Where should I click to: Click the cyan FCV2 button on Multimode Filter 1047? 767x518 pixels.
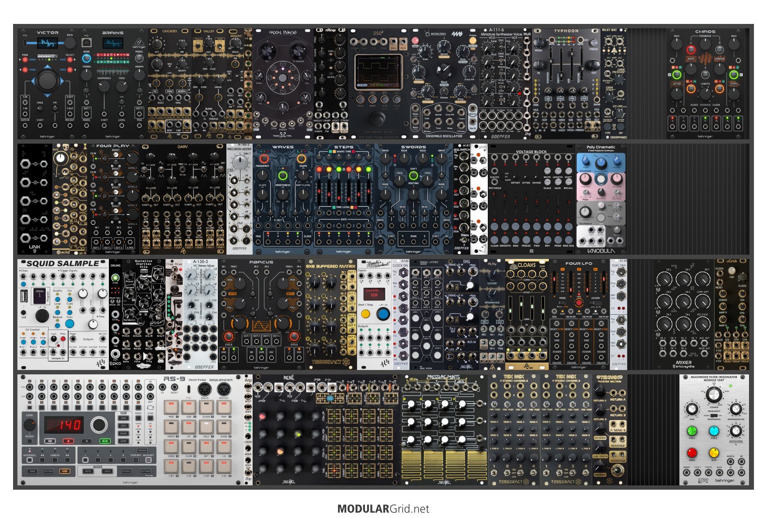(714, 431)
